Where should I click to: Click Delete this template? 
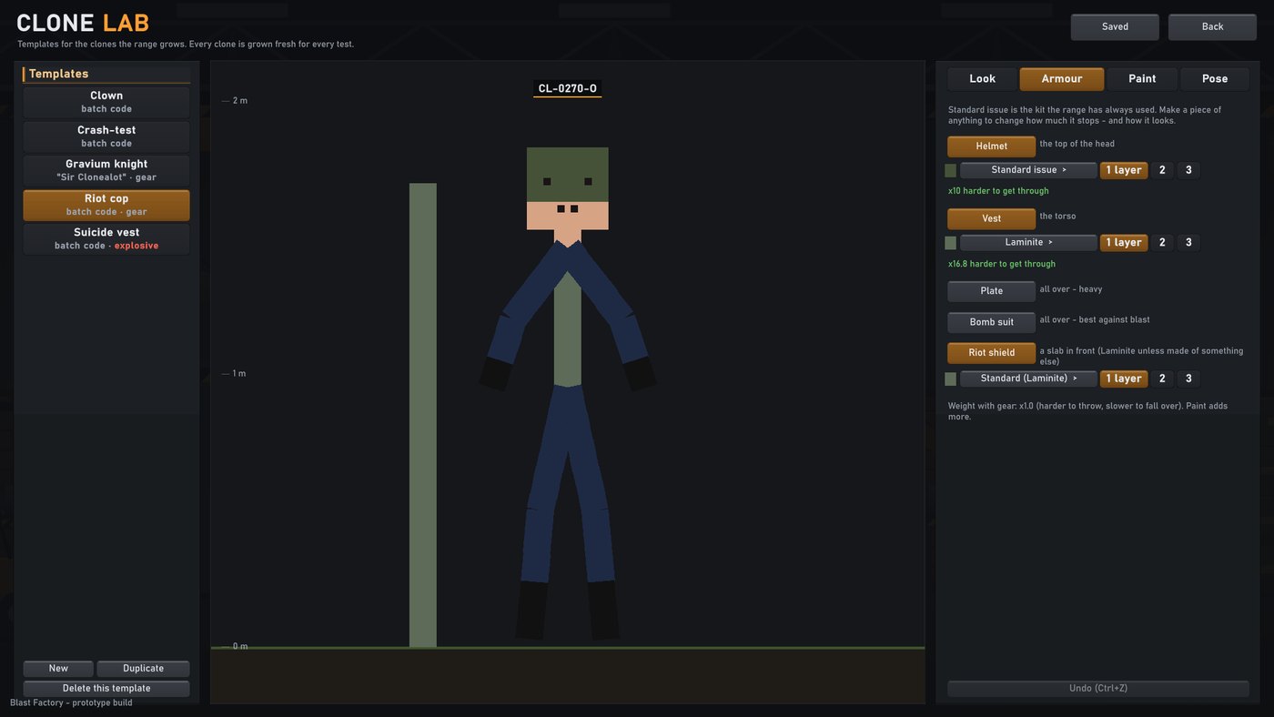point(106,689)
